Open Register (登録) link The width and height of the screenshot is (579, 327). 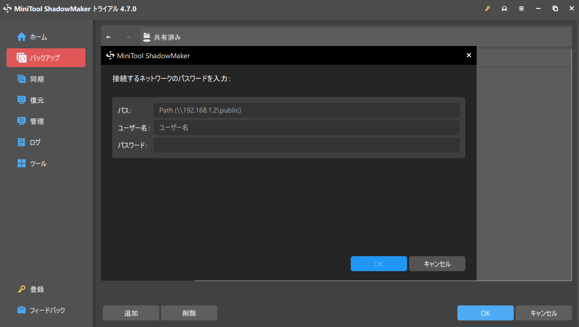37,289
